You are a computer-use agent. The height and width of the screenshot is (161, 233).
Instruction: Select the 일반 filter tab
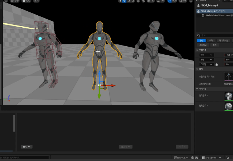pyautogui.click(x=201, y=40)
